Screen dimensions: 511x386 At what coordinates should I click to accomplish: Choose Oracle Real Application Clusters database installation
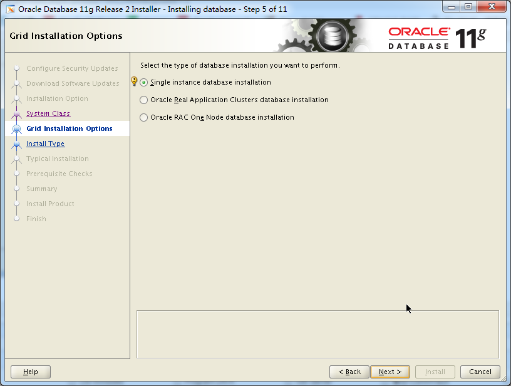coord(144,100)
